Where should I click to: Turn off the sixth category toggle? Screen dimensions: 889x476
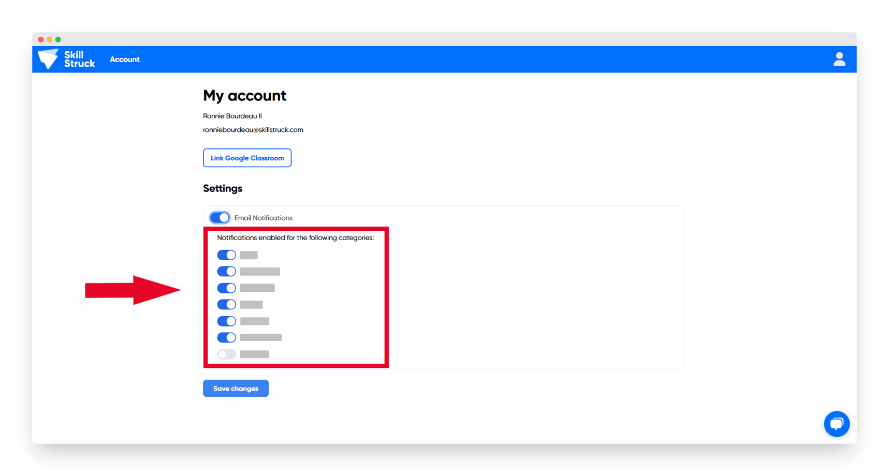(226, 337)
